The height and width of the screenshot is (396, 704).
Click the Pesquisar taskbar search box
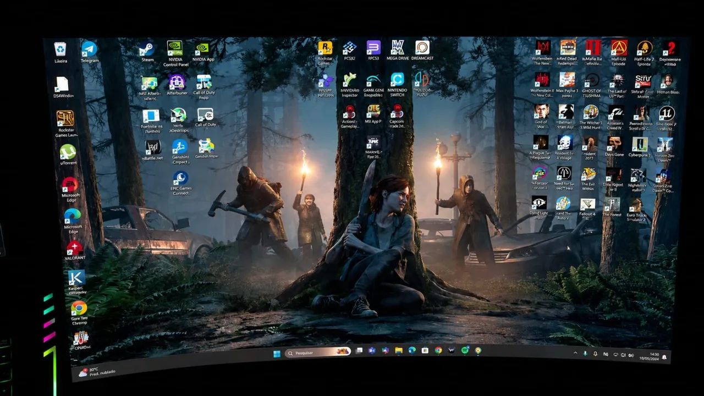318,353
